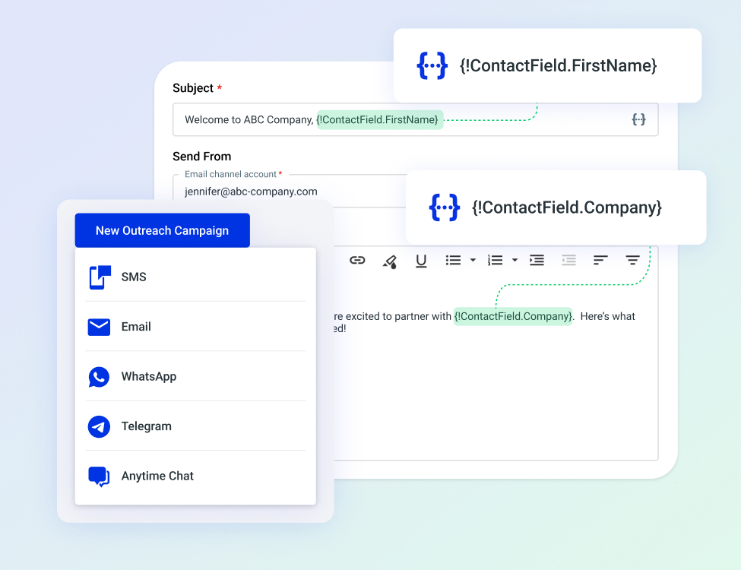Click the left alignment control

600,260
